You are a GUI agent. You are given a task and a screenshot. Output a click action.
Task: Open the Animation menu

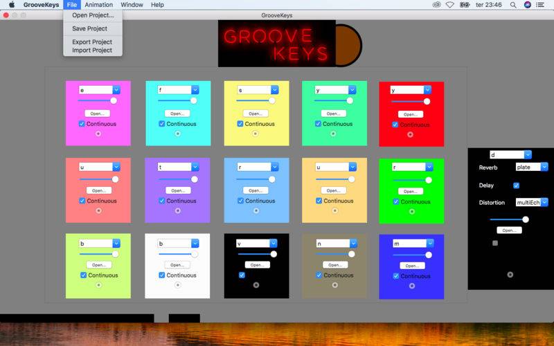[98, 5]
